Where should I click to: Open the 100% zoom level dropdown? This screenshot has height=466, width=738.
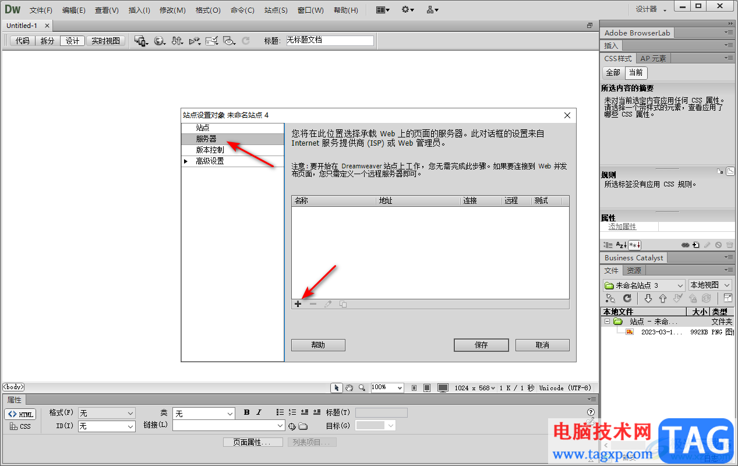tap(387, 387)
